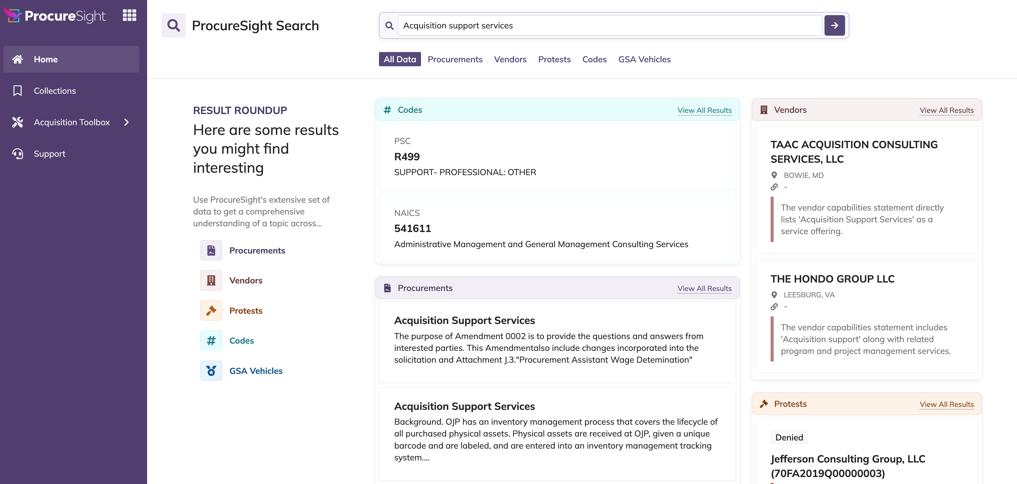Switch to the Codes tab
Image resolution: width=1017 pixels, height=484 pixels.
594,59
